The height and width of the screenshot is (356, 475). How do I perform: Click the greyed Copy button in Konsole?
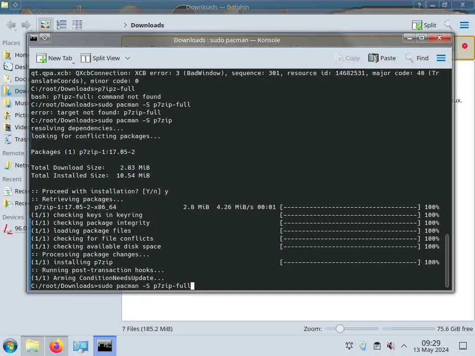347,58
